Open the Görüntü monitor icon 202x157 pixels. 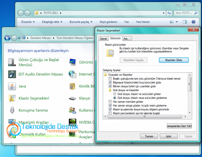(72, 62)
